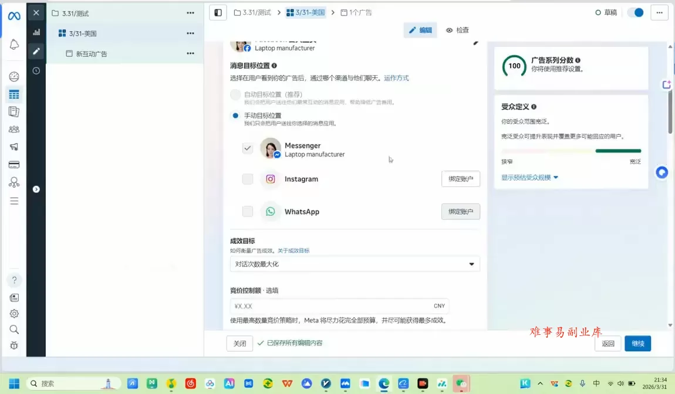Viewport: 675px width, 394px height.
Task: Click the page vertical scrollbar
Action: click(x=670, y=112)
